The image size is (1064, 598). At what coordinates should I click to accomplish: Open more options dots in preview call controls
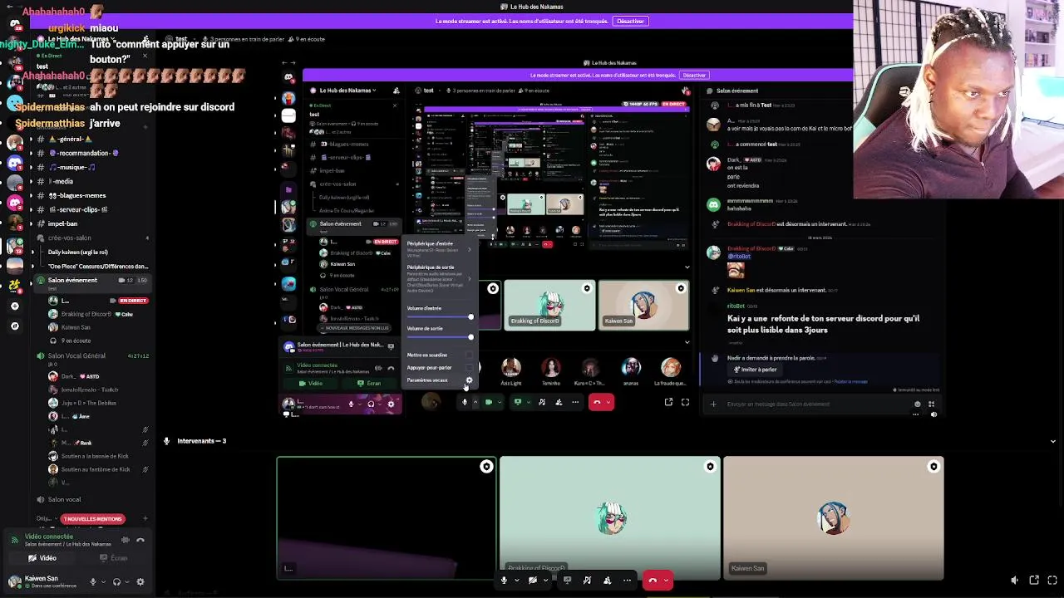pos(575,402)
